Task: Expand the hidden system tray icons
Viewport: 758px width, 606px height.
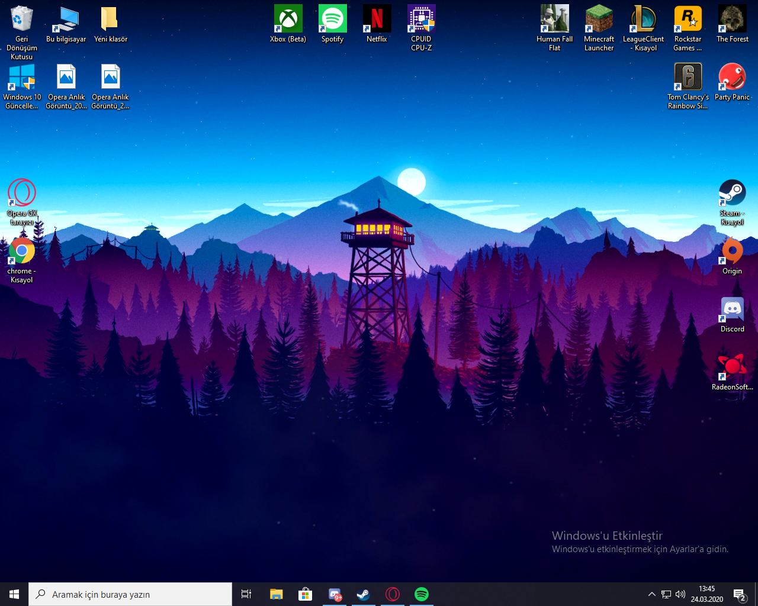Action: click(x=652, y=594)
